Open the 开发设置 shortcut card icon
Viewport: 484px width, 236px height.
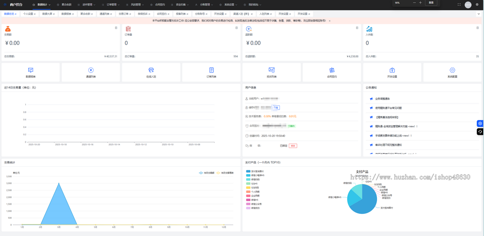coord(392,70)
